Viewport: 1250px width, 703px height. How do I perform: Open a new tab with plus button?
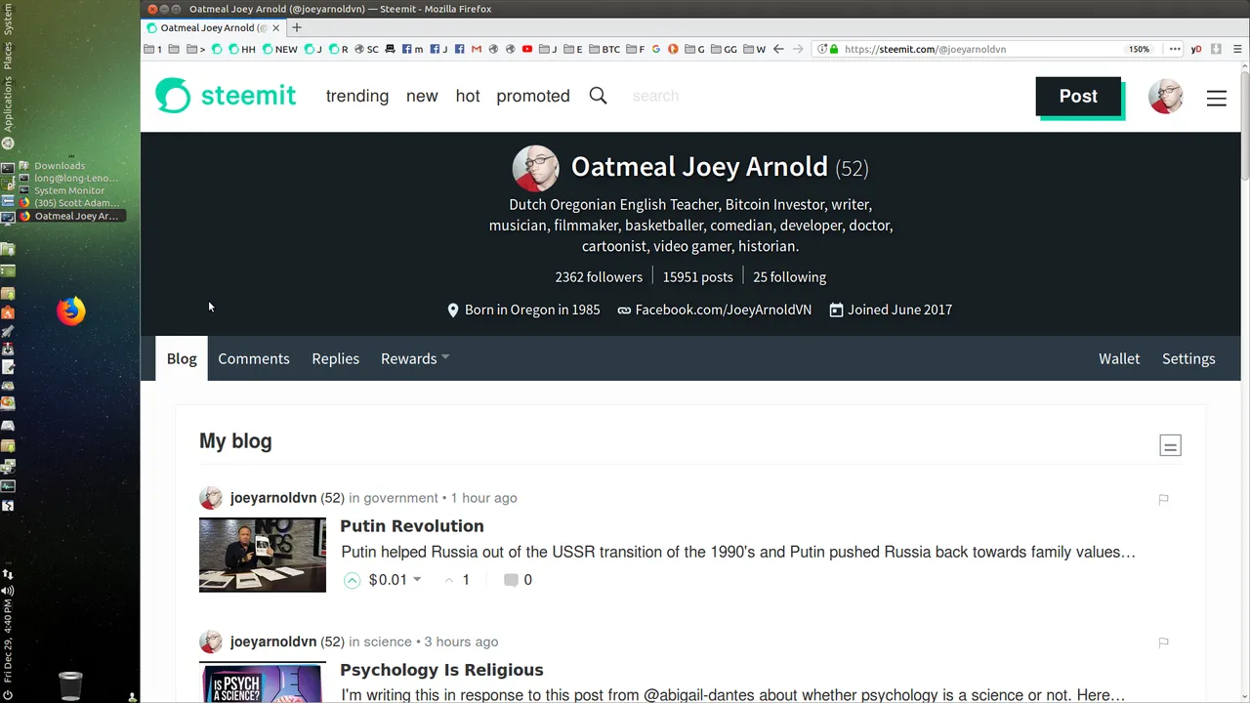(x=297, y=27)
